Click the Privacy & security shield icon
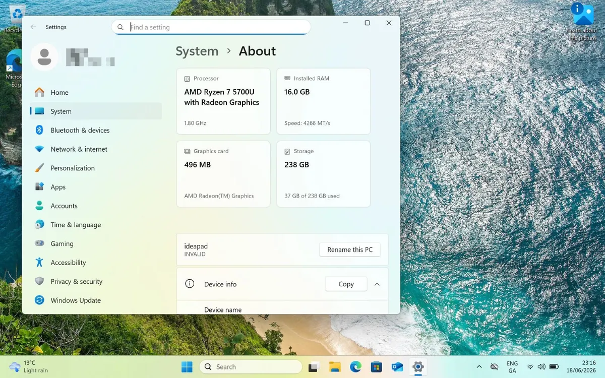The width and height of the screenshot is (605, 378). pos(39,281)
